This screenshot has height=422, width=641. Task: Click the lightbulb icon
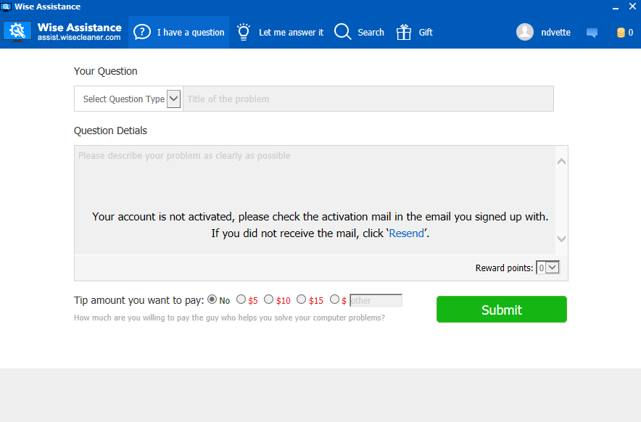tap(244, 32)
